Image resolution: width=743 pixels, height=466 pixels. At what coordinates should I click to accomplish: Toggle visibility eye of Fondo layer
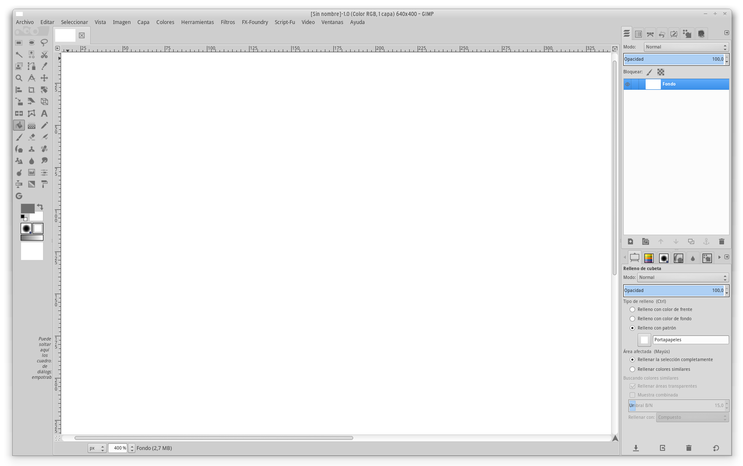point(628,84)
